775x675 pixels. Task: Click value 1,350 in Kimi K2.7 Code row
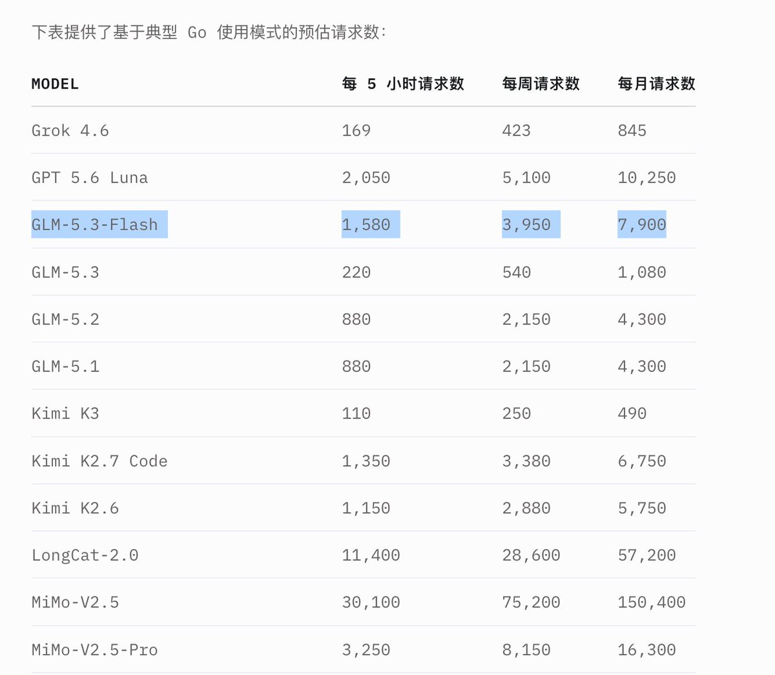click(x=366, y=461)
